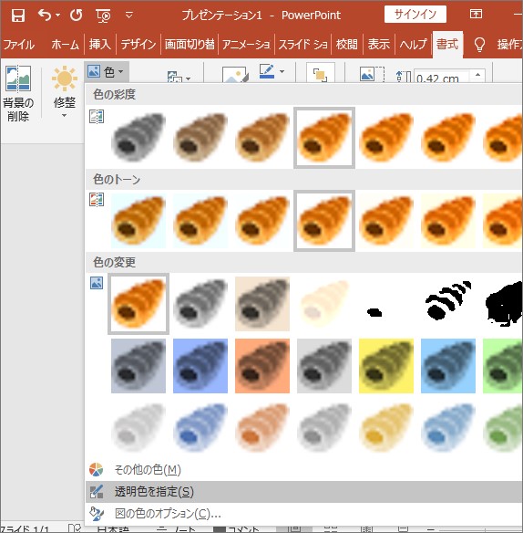Select no recolor original thumbnail
The image size is (523, 533).
(x=138, y=304)
